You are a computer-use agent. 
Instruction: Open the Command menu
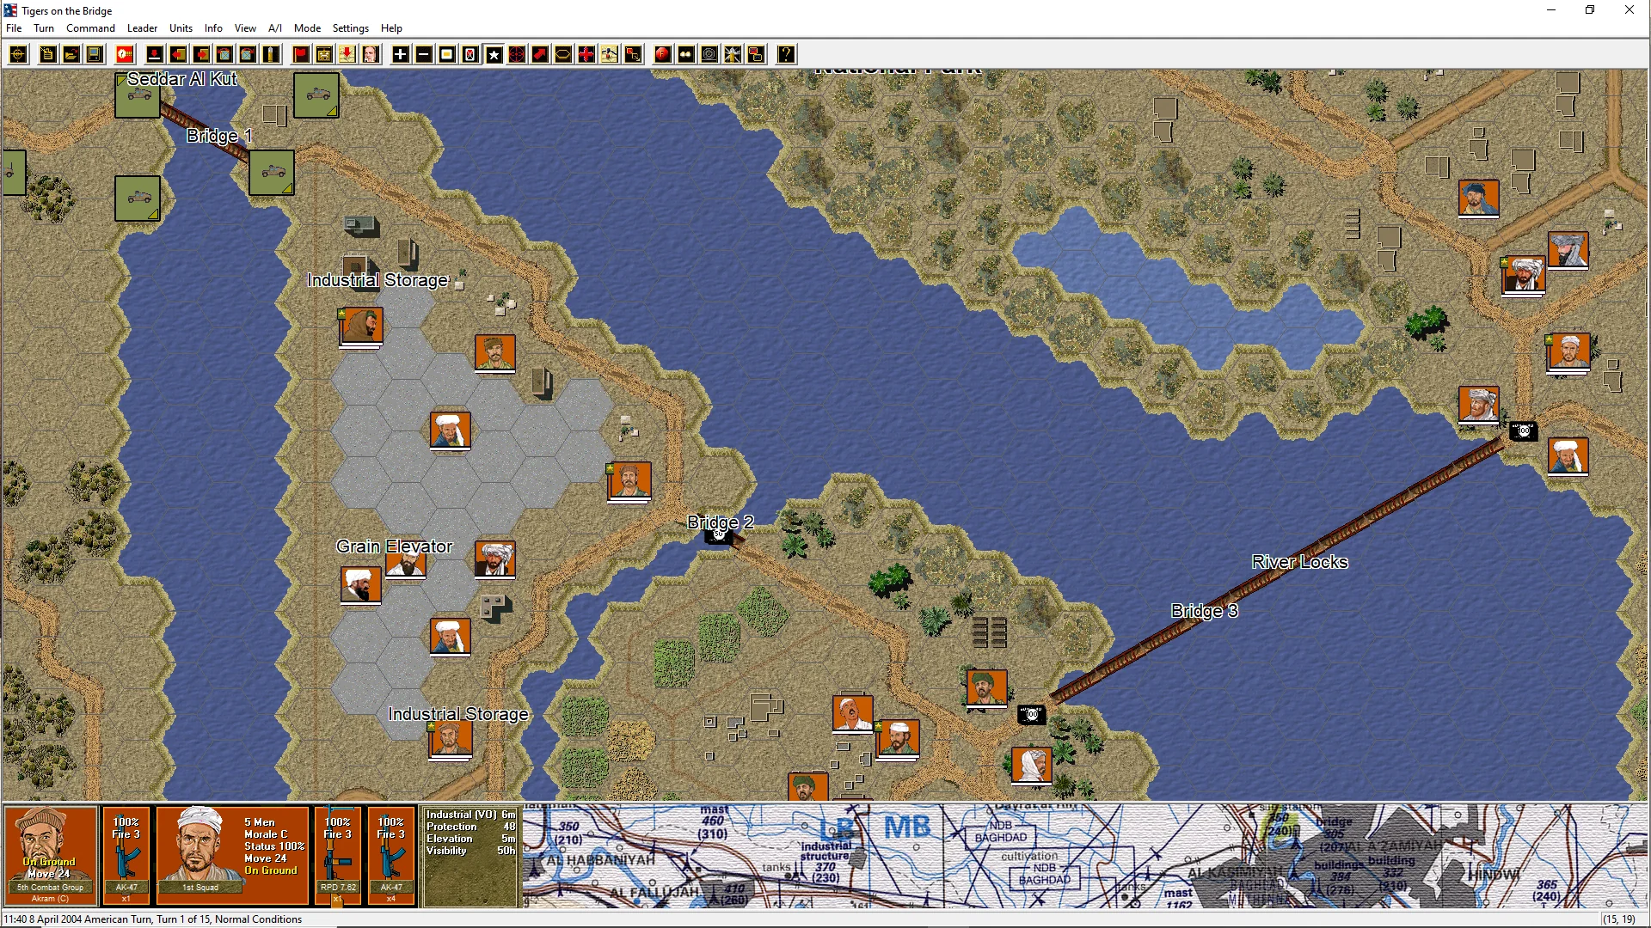[90, 28]
